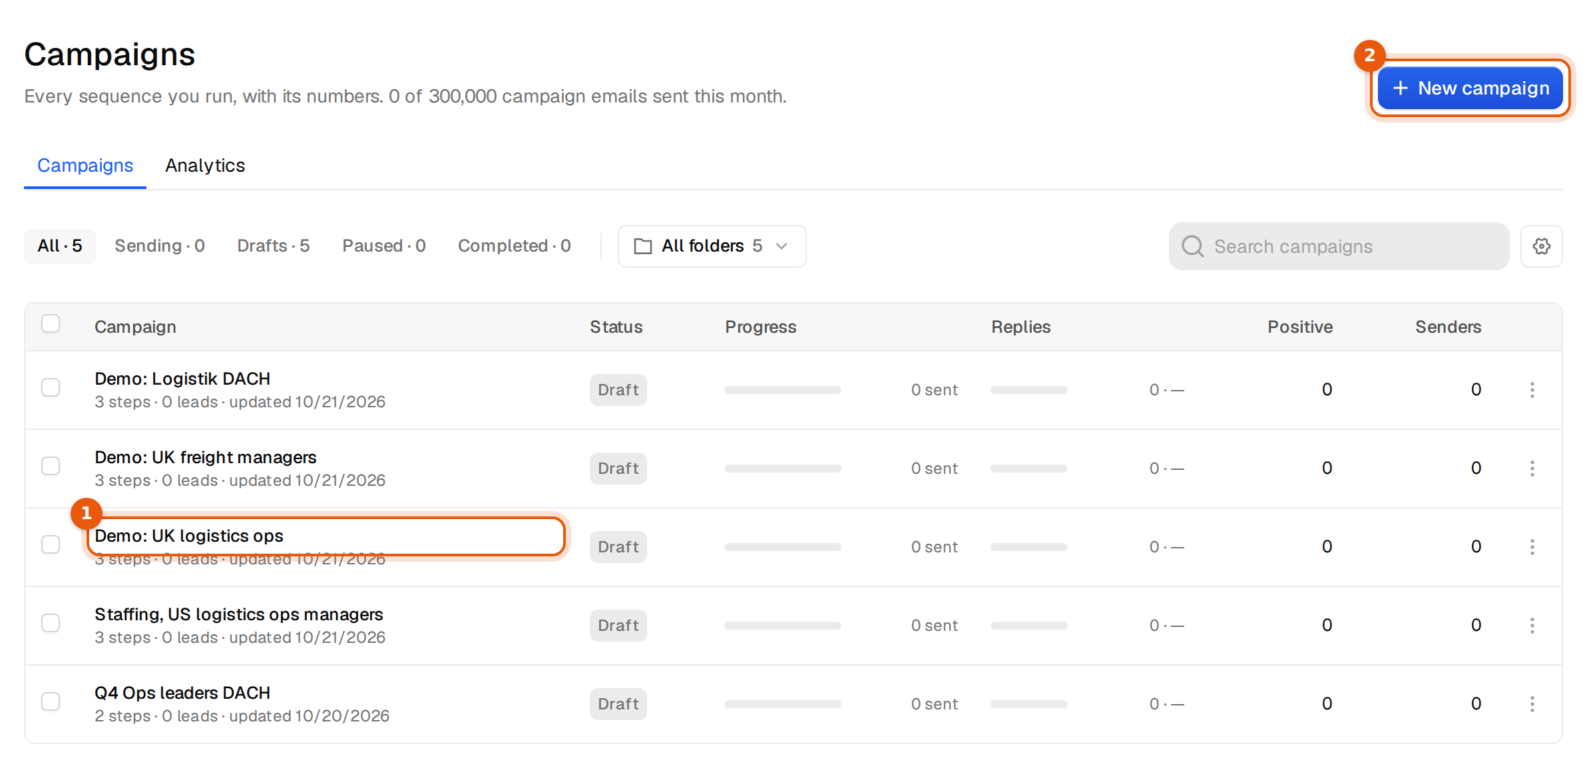Image resolution: width=1587 pixels, height=772 pixels.
Task: Expand the All folders dropdown chevron
Action: (x=782, y=246)
